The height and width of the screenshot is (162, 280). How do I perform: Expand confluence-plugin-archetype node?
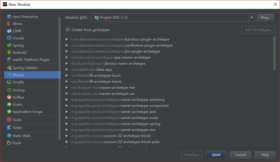(66, 45)
